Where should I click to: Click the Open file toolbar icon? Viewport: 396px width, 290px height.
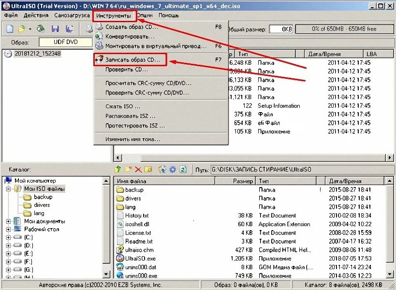point(22,29)
